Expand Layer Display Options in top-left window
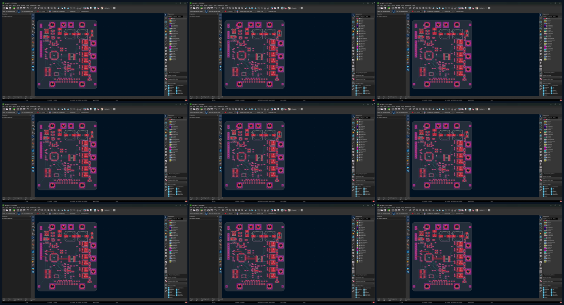Viewport: 564px width, 305px height. 175,73
